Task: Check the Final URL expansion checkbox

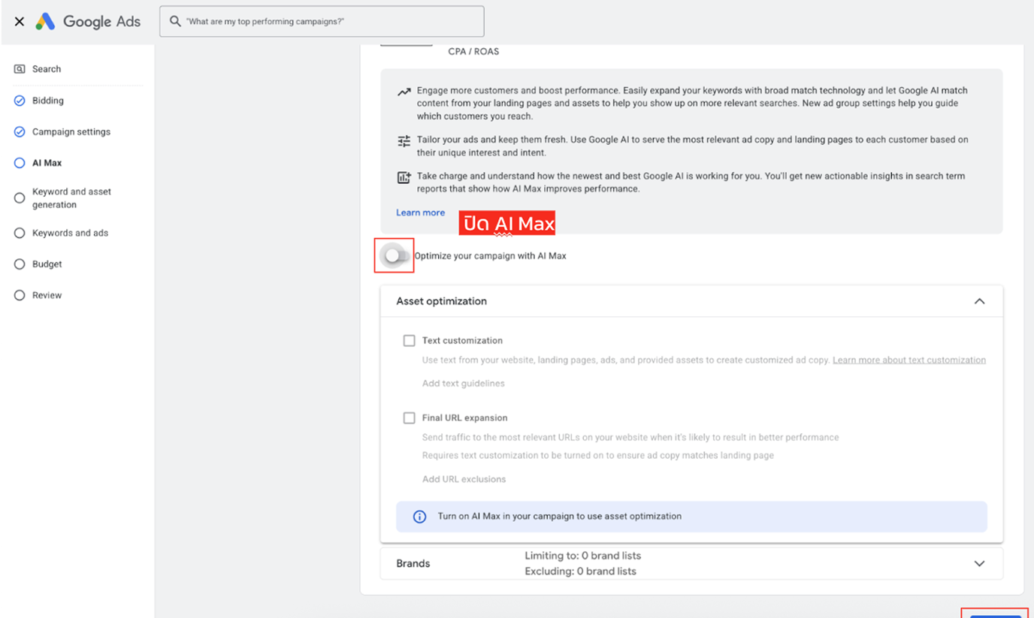Action: click(409, 418)
